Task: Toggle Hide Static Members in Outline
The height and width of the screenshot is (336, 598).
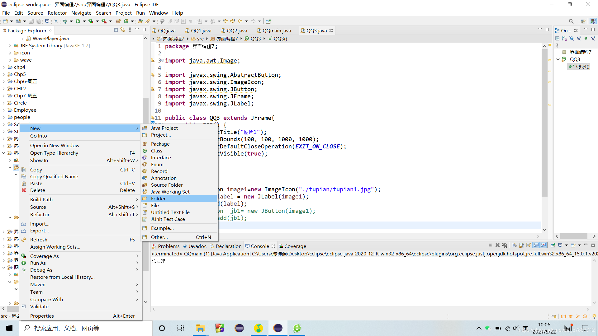Action: tap(579, 38)
